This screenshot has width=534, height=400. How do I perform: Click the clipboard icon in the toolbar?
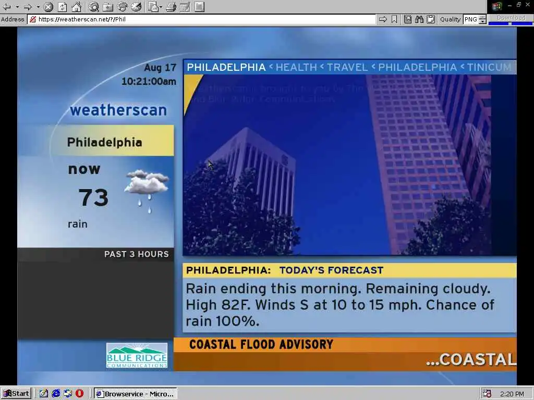431,19
